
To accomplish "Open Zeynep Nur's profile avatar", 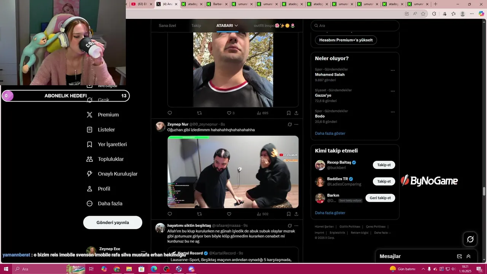I will click(x=160, y=127).
